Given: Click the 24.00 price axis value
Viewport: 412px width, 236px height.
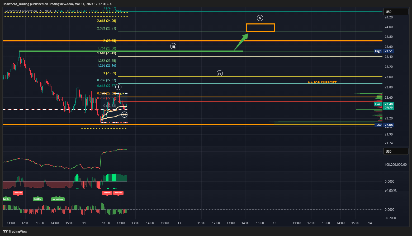Looking at the screenshot, I should coord(389,27).
